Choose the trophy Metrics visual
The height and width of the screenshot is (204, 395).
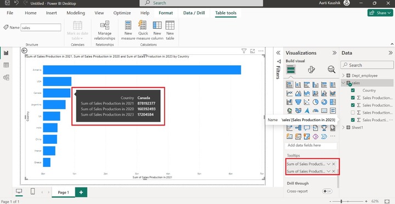(x=324, y=128)
